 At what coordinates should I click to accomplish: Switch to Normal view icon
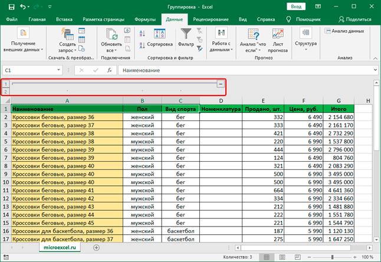pos(267,257)
